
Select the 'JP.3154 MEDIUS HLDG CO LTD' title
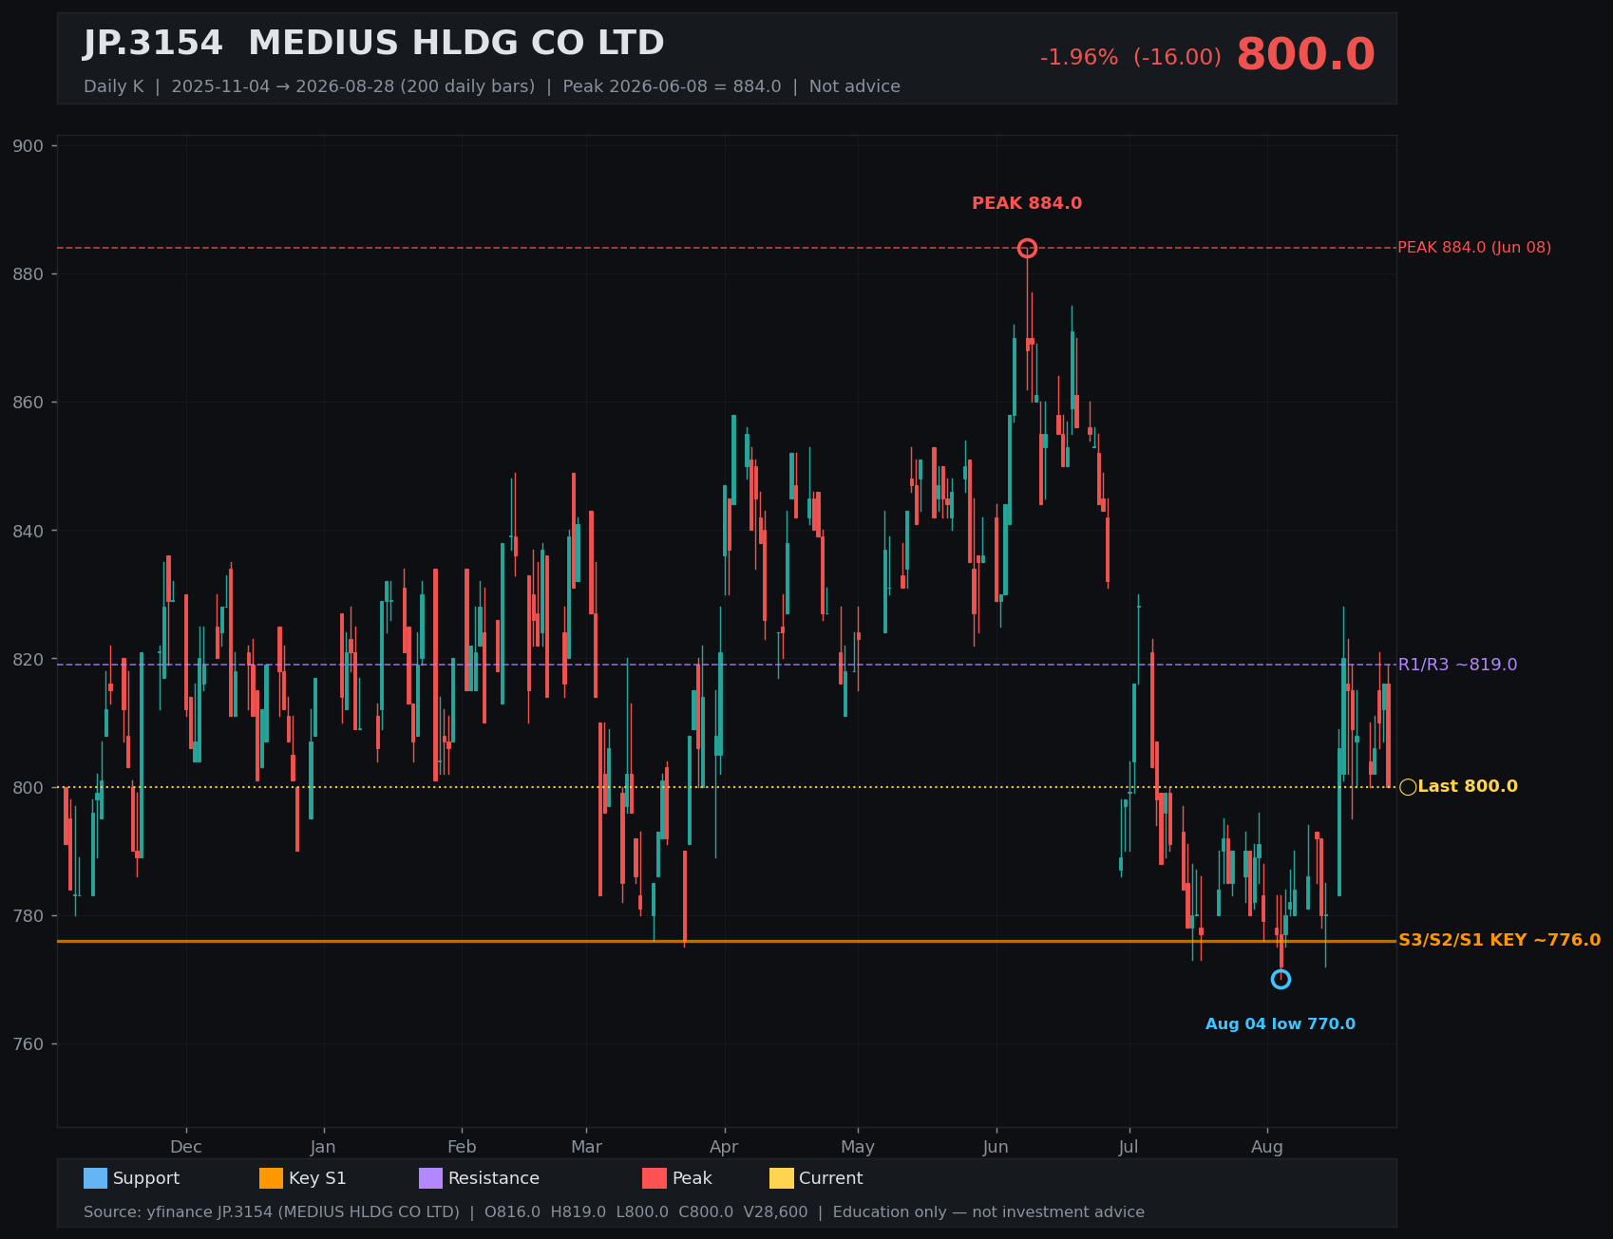pos(373,44)
